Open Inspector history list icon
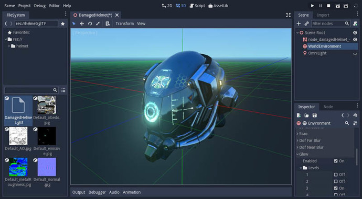 (x=355, y=115)
